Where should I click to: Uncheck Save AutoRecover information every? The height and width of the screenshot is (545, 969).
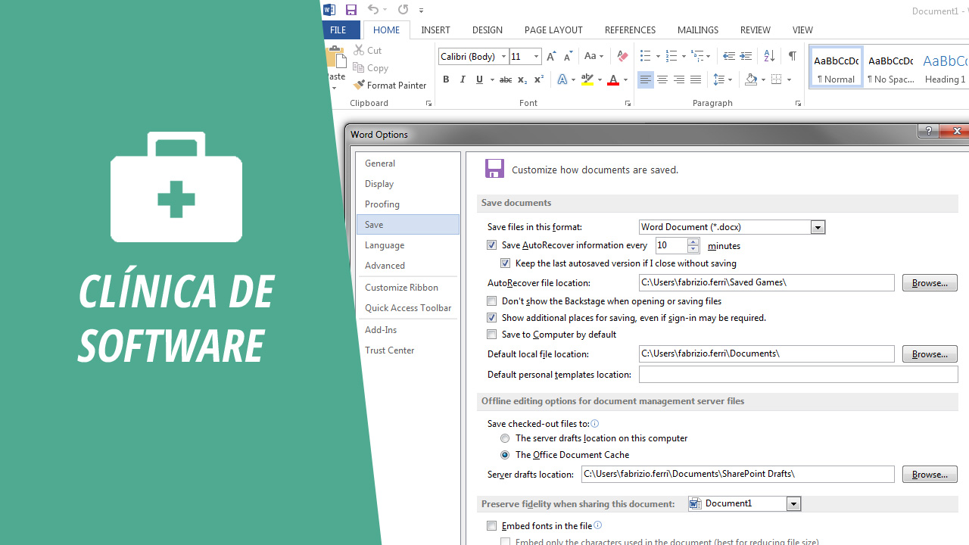pyautogui.click(x=491, y=244)
